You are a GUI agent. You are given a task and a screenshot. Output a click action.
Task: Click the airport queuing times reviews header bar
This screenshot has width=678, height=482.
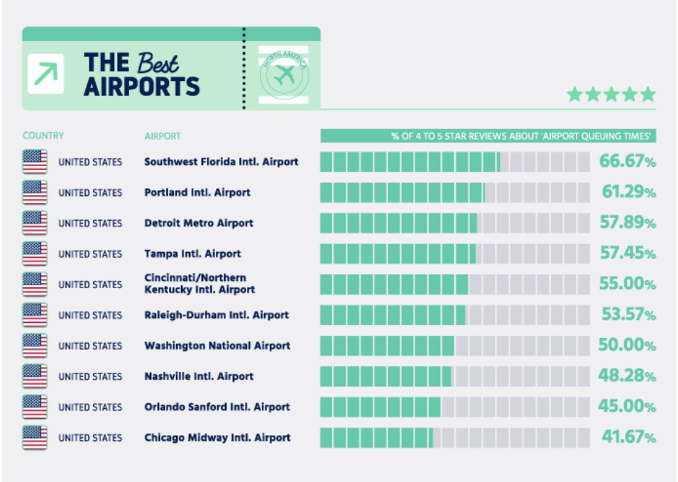tap(488, 136)
